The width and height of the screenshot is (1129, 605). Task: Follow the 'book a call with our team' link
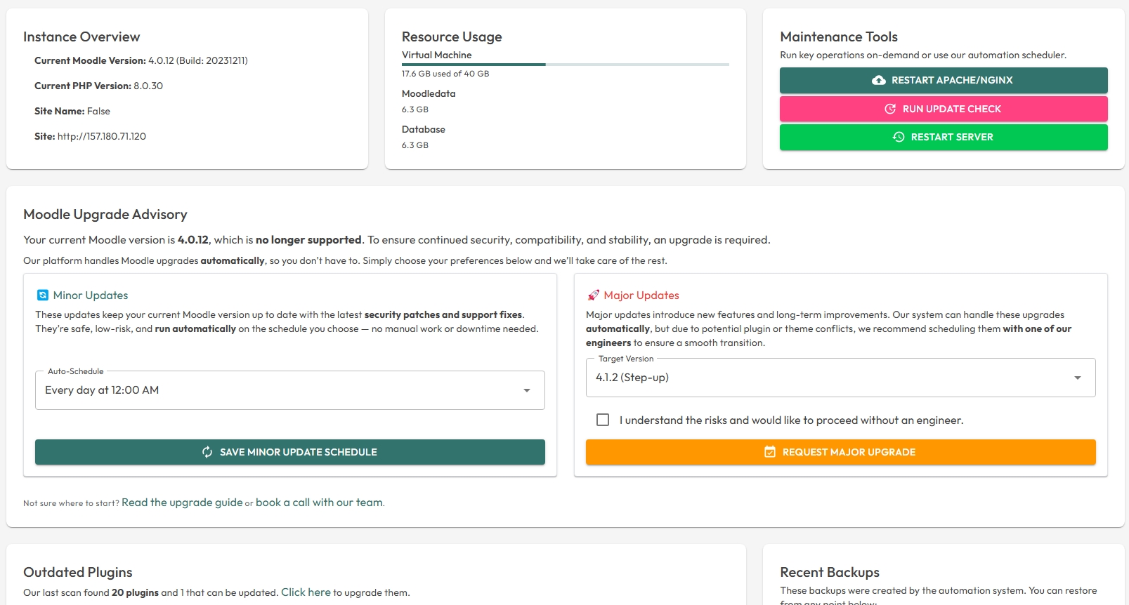(x=319, y=503)
